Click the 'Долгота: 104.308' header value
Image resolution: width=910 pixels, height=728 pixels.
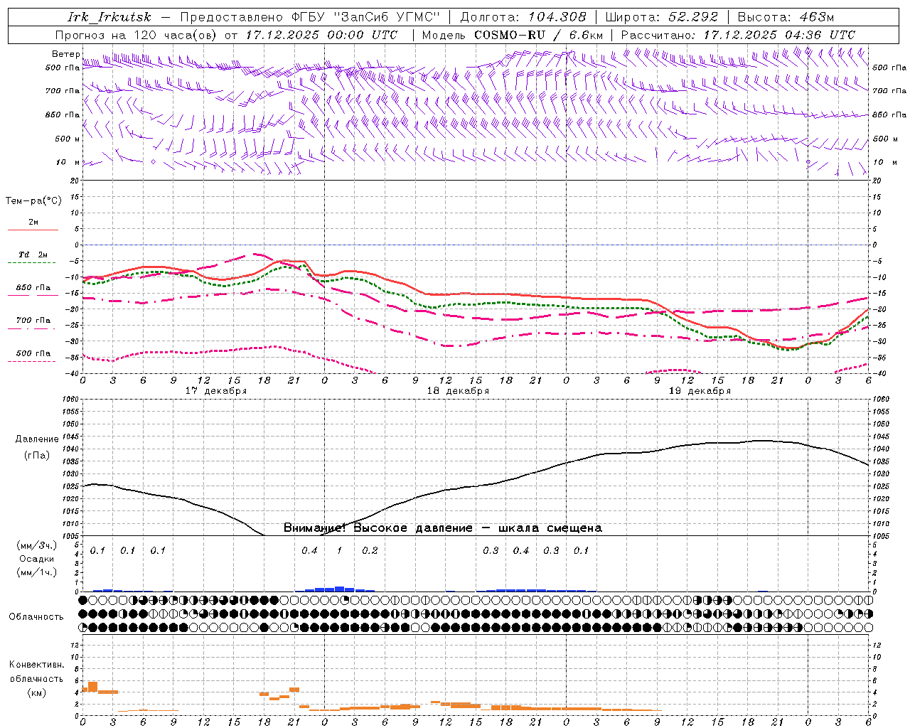[523, 17]
